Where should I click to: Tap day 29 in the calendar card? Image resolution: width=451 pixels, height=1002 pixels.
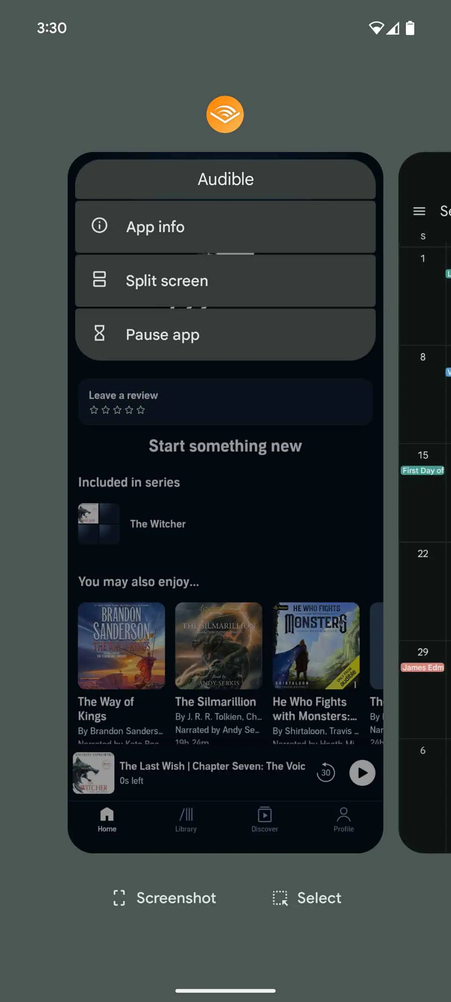(423, 652)
